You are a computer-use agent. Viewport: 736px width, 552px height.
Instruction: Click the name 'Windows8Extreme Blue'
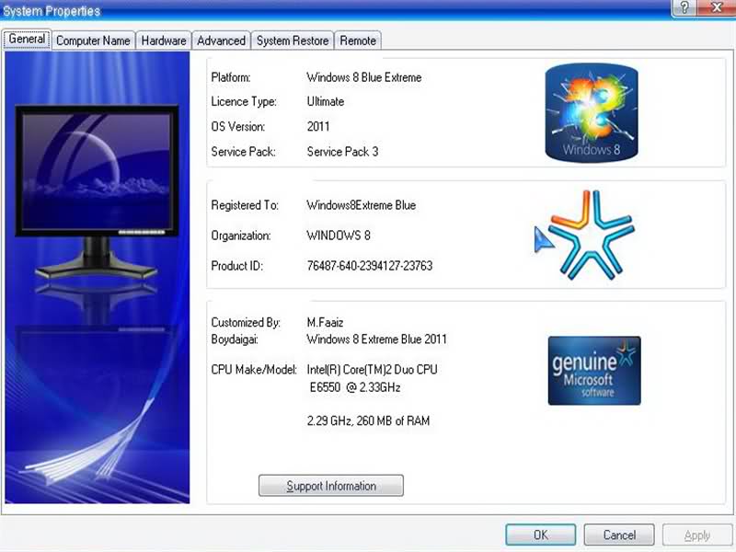click(x=361, y=205)
